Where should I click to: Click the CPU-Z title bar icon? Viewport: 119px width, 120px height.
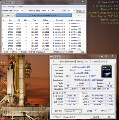tap(51, 57)
